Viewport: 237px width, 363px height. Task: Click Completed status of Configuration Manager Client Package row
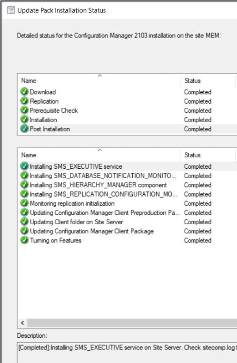(x=197, y=231)
